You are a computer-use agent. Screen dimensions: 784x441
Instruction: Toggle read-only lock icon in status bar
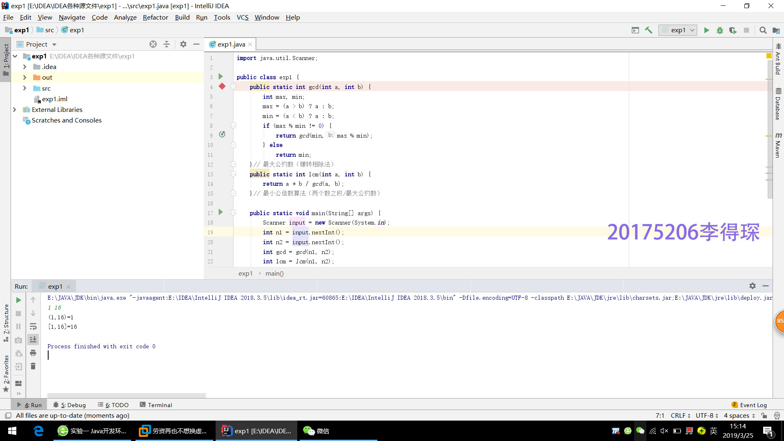(x=764, y=416)
